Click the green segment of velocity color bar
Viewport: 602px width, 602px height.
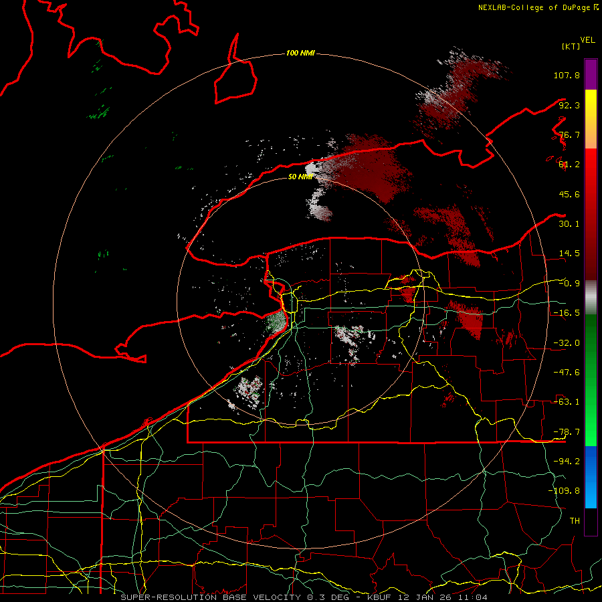(x=591, y=380)
